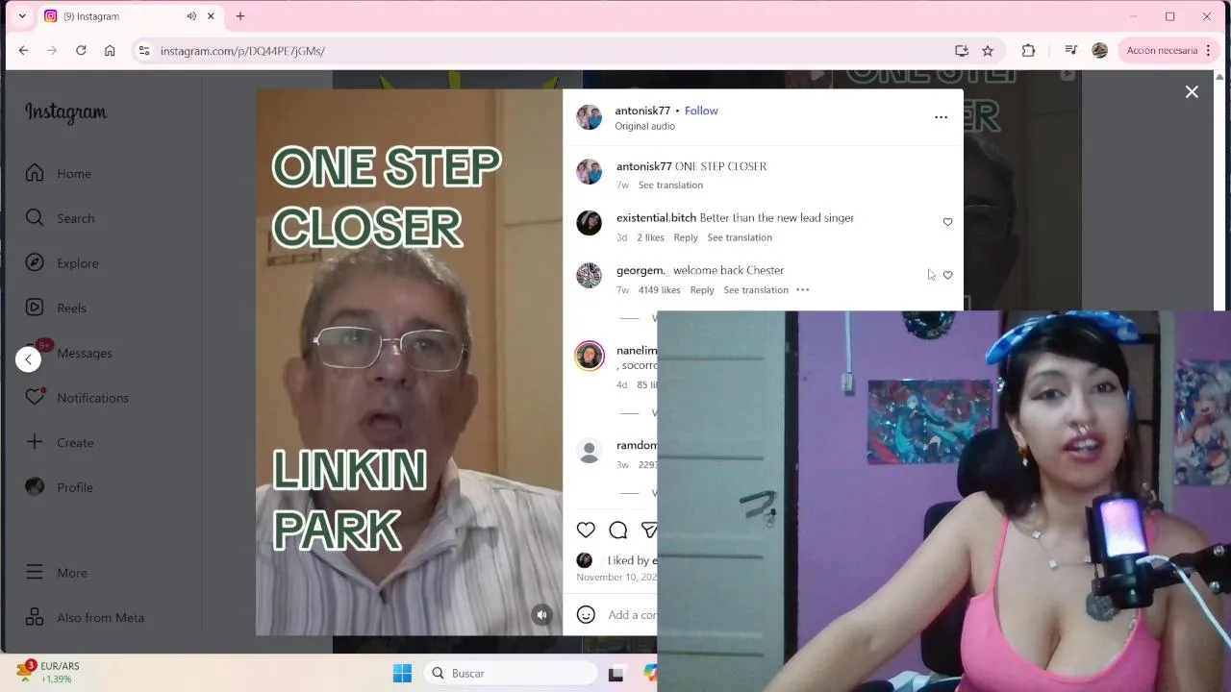Reply to existential.bitch's comment

tap(686, 237)
